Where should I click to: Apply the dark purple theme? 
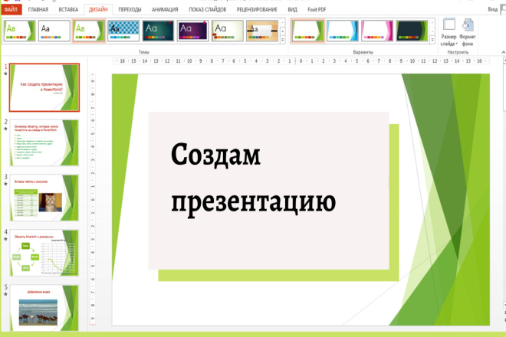(x=192, y=31)
